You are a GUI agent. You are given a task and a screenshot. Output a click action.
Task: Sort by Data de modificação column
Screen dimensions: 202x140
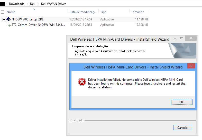[83, 12]
